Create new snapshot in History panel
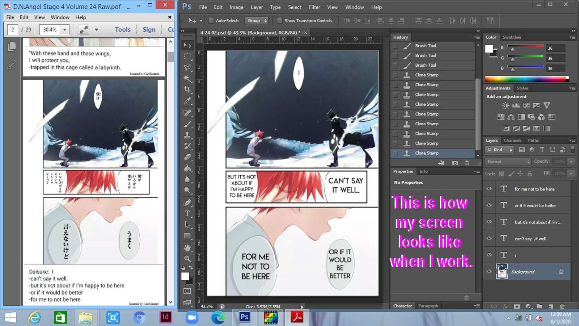This screenshot has height=326, width=579. [x=455, y=163]
